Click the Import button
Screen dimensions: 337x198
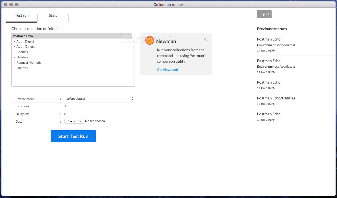pyautogui.click(x=264, y=14)
